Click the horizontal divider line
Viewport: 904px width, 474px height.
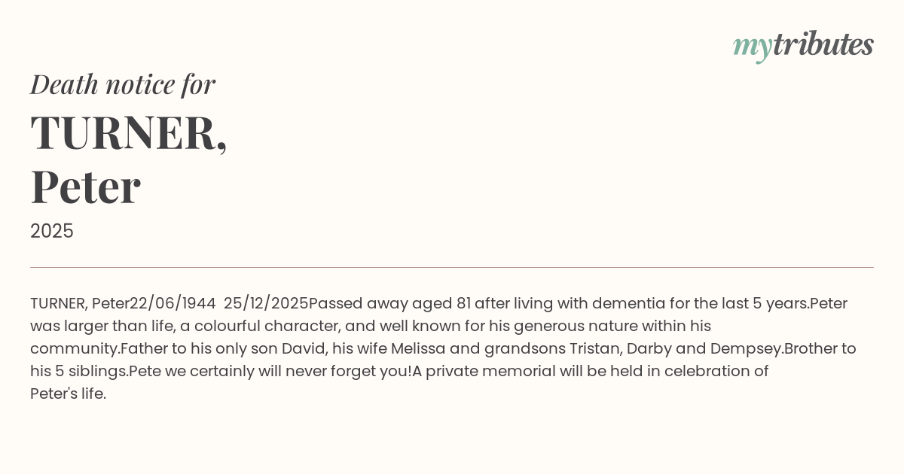pos(452,267)
